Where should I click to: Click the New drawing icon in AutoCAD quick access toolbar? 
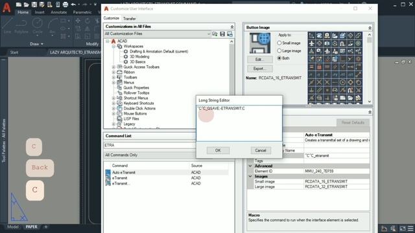pyautogui.click(x=19, y=5)
